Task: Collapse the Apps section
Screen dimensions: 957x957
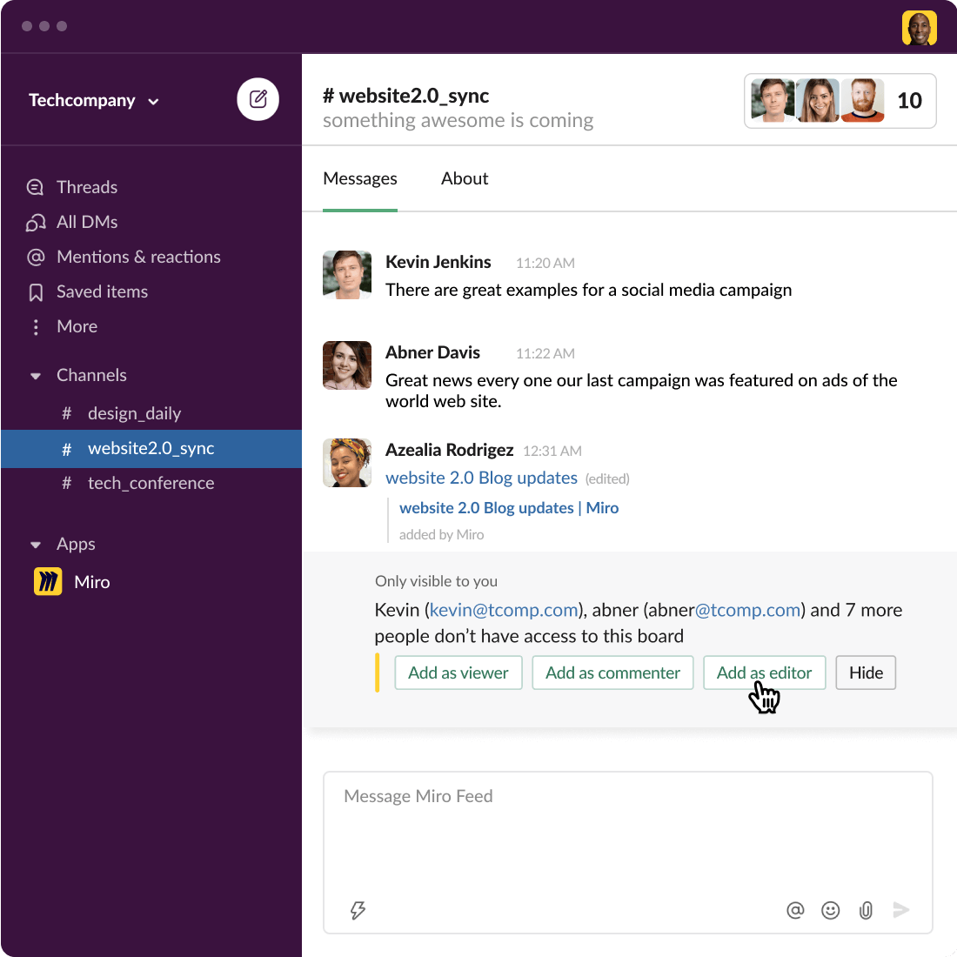Action: [x=35, y=544]
